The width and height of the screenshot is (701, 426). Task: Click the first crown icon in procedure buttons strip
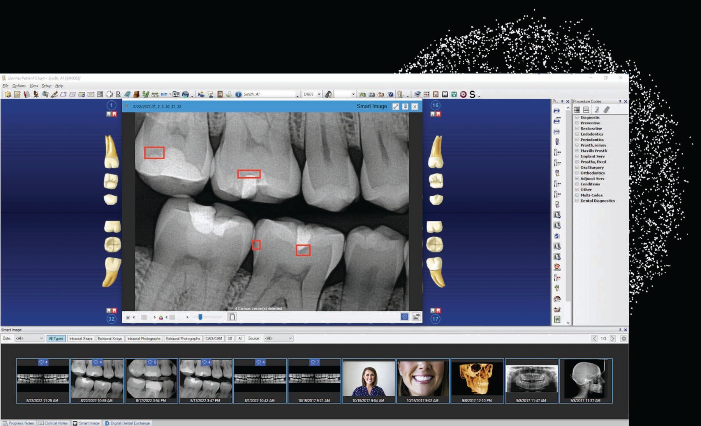pyautogui.click(x=557, y=110)
